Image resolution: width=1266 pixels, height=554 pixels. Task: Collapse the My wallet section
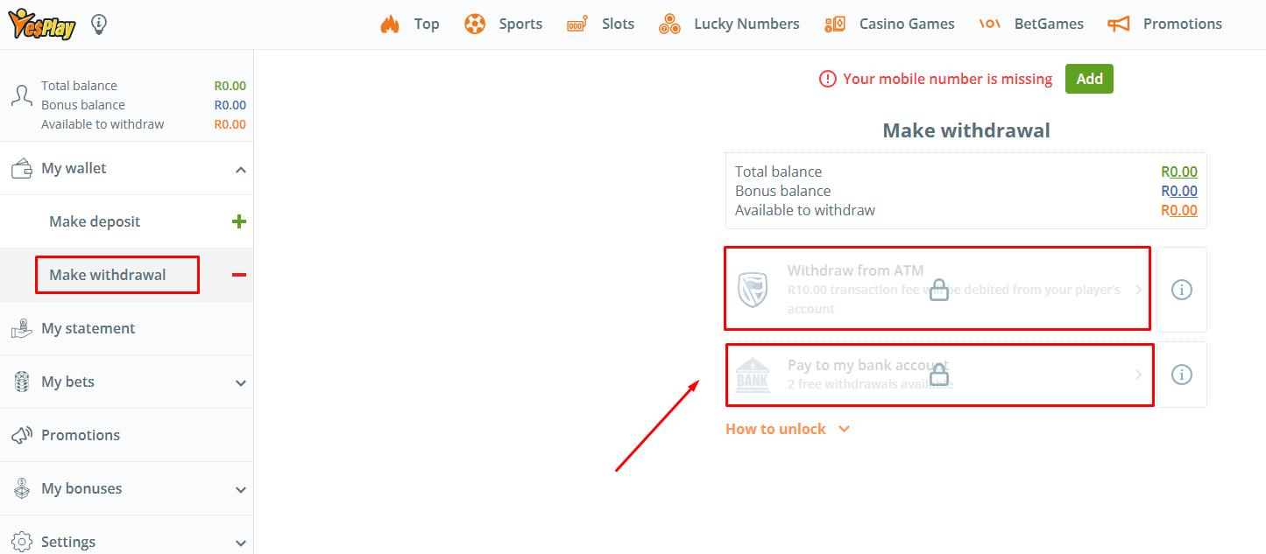241,169
